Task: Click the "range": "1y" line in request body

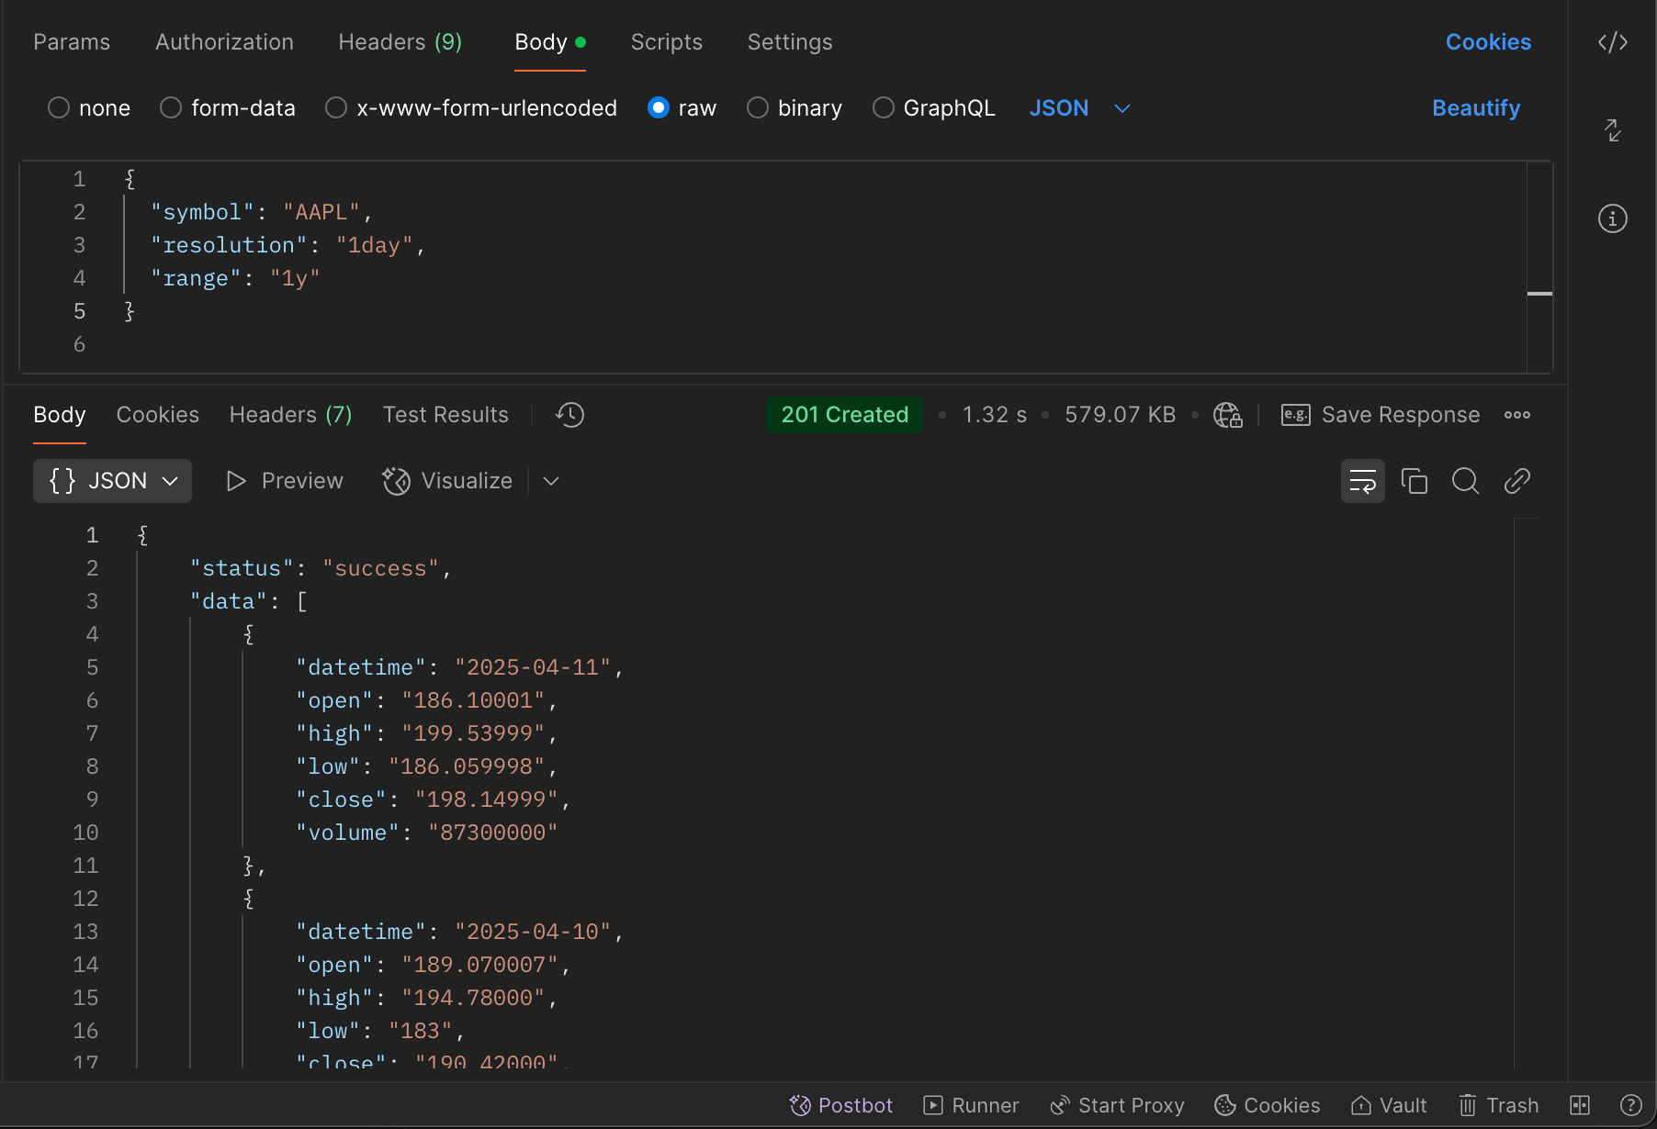Action: tap(235, 278)
